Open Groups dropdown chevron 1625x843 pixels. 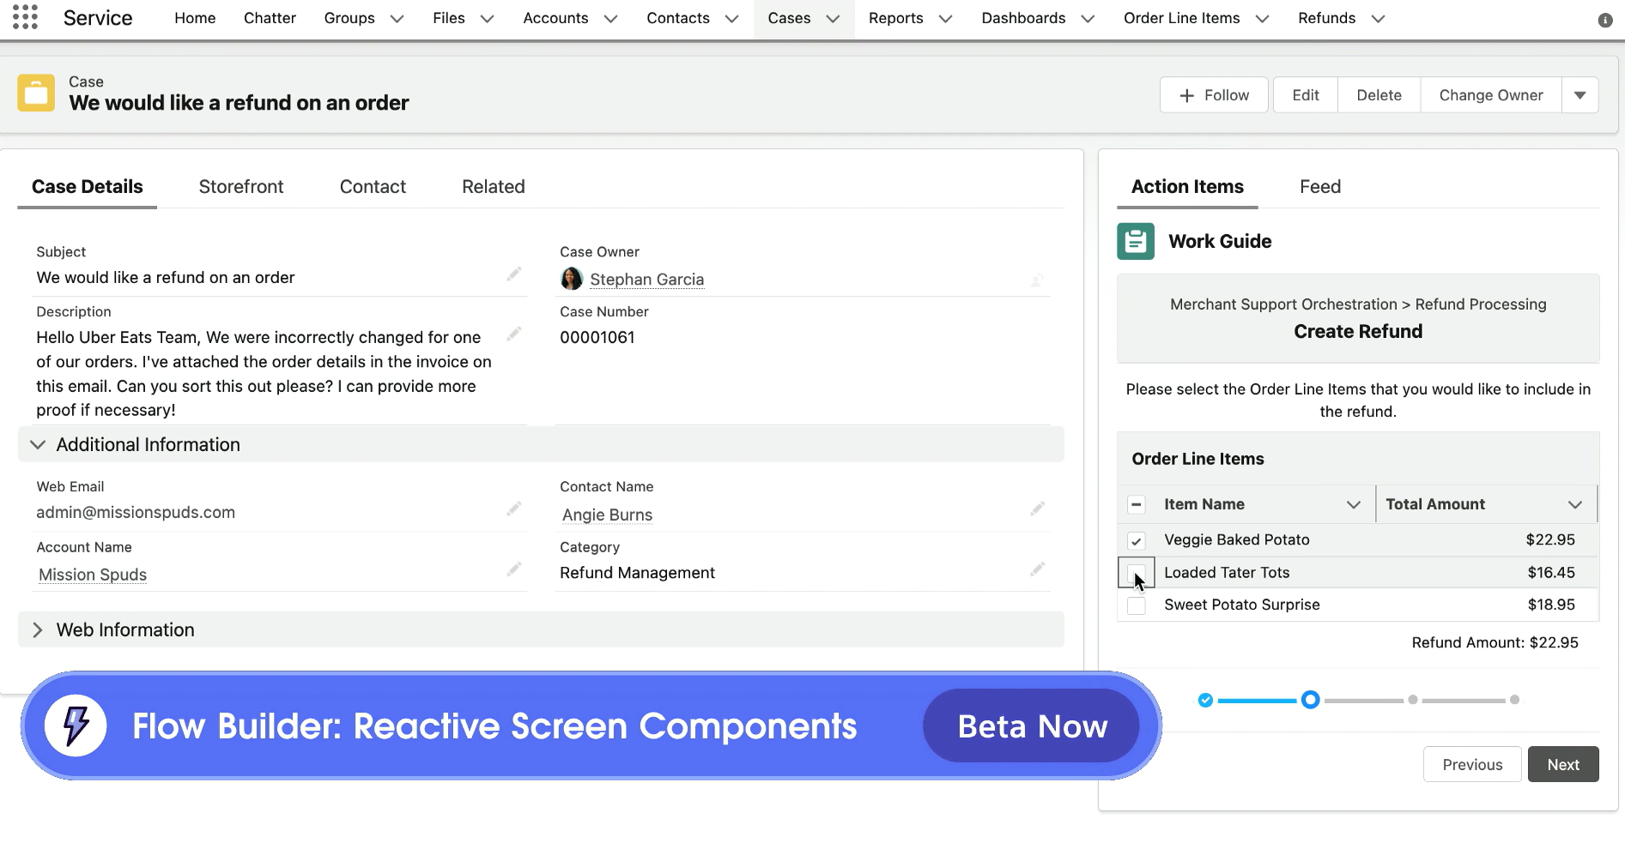coord(397,19)
